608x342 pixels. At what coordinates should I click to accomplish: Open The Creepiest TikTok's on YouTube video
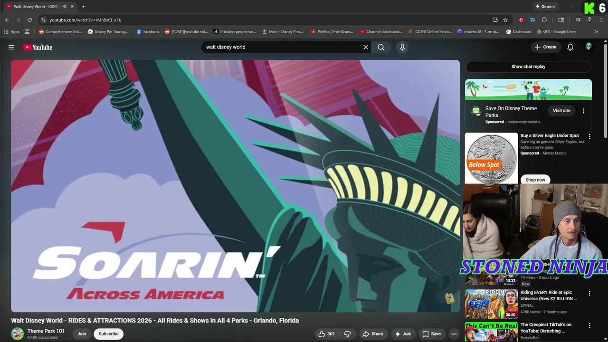pos(546,328)
